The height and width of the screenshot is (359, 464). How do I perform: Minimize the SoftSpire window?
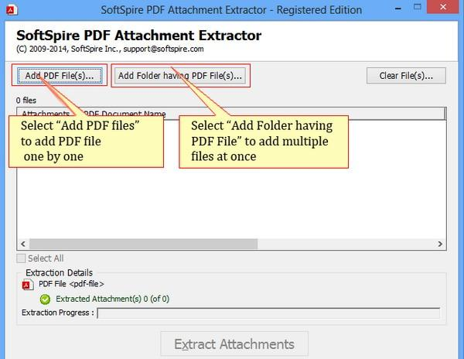pos(398,9)
